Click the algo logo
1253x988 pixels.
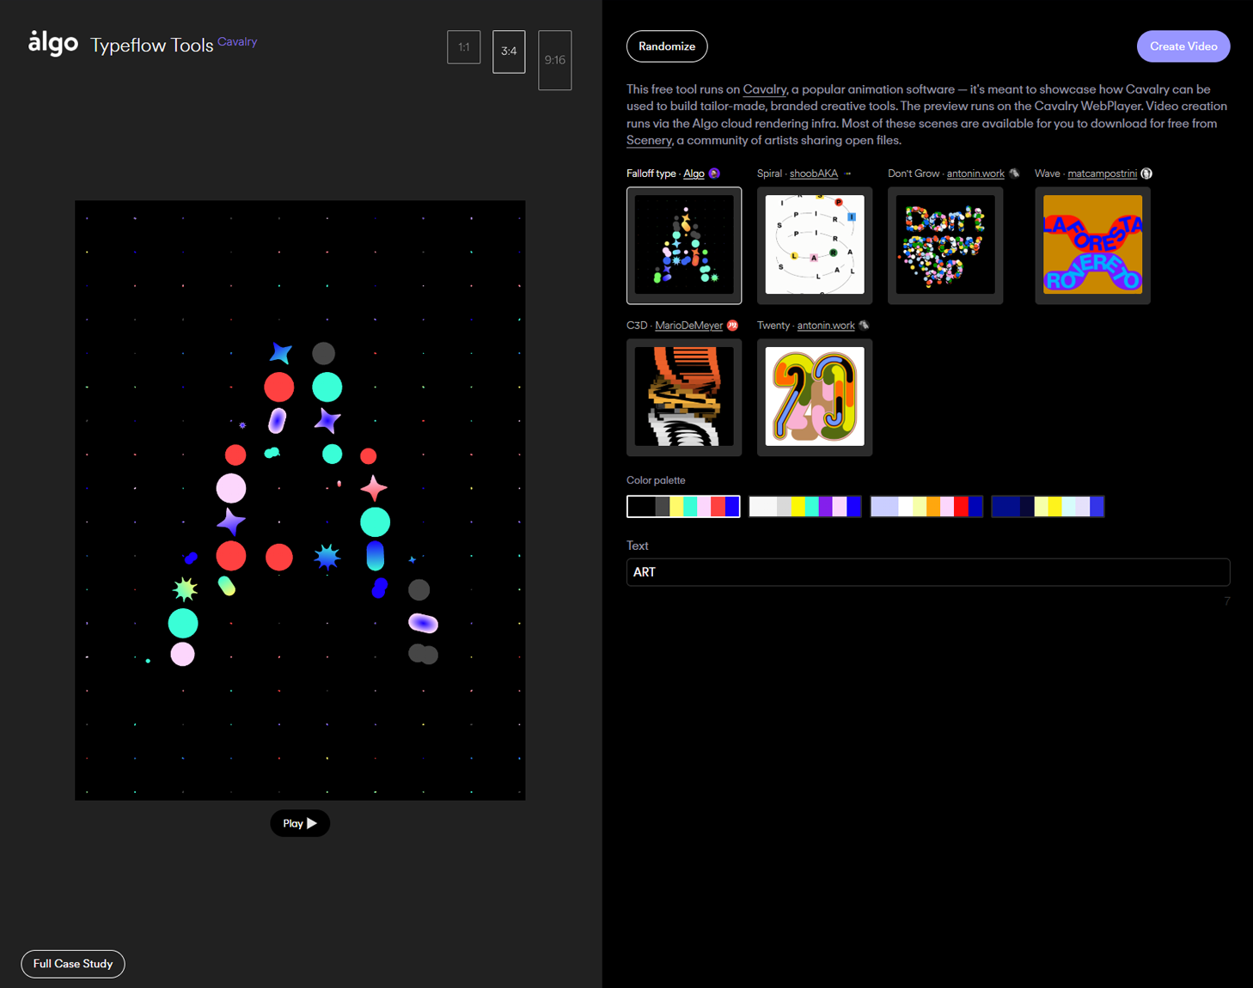click(x=53, y=44)
